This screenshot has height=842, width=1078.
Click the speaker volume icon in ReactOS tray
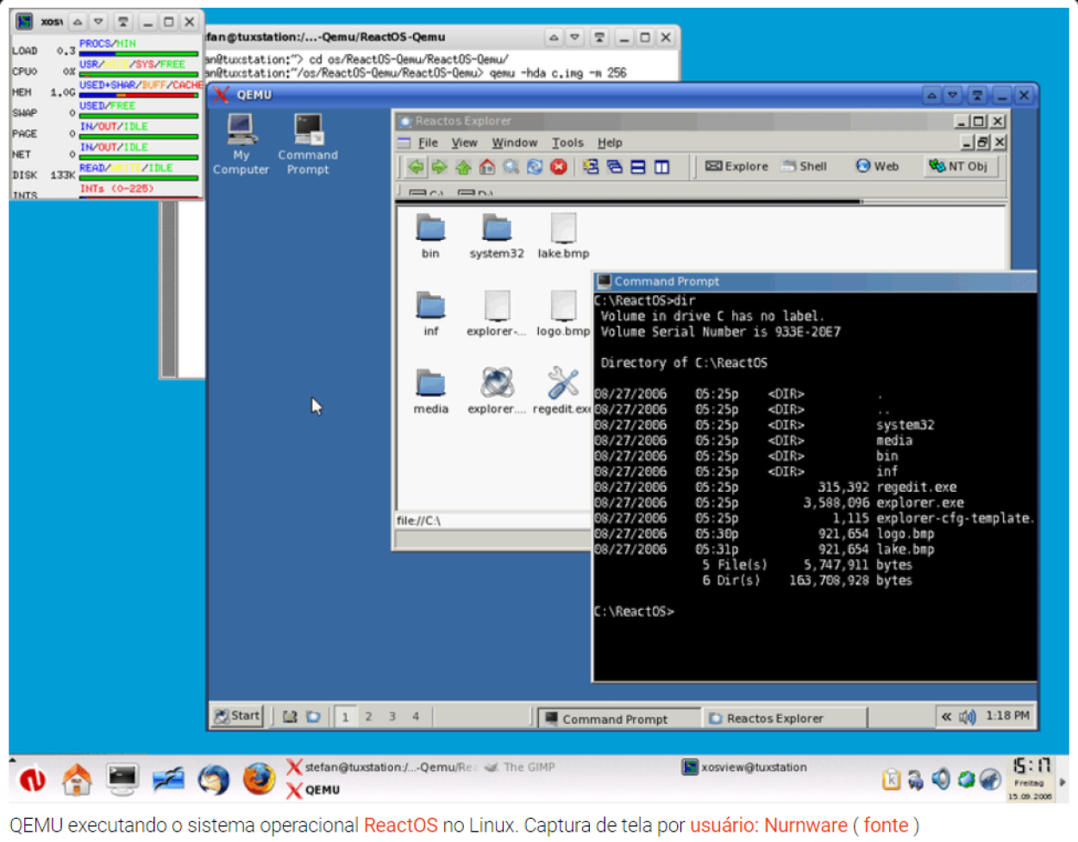tap(968, 717)
